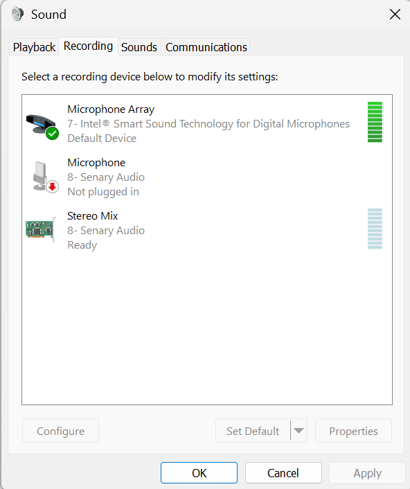This screenshot has width=410, height=489.
Task: Click the Set Default button
Action: (253, 431)
